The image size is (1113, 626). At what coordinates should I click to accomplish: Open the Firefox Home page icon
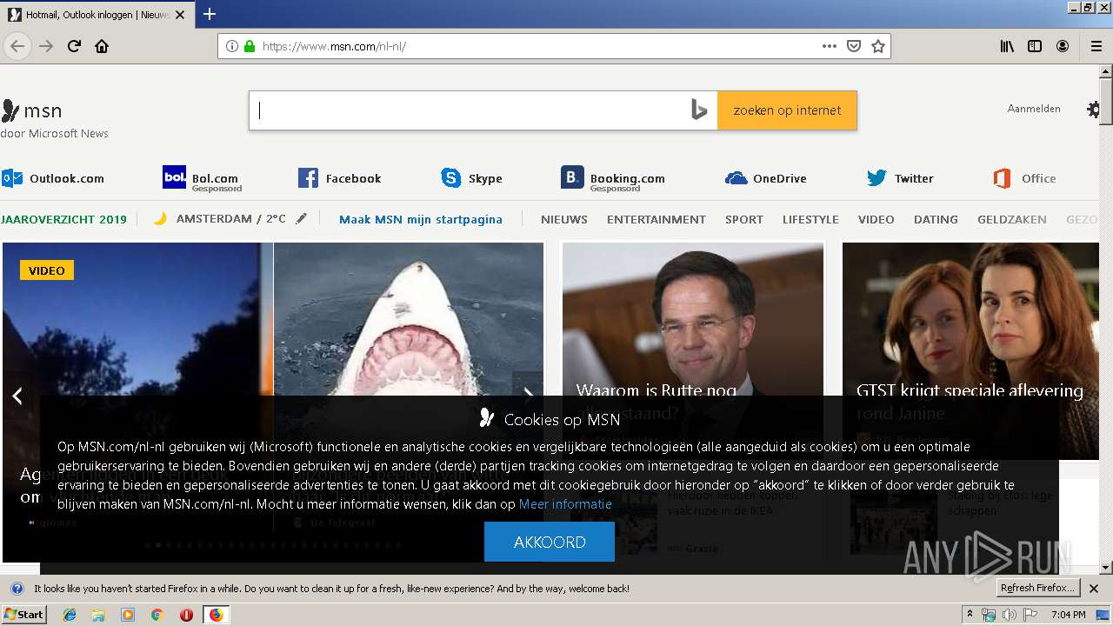coord(102,46)
